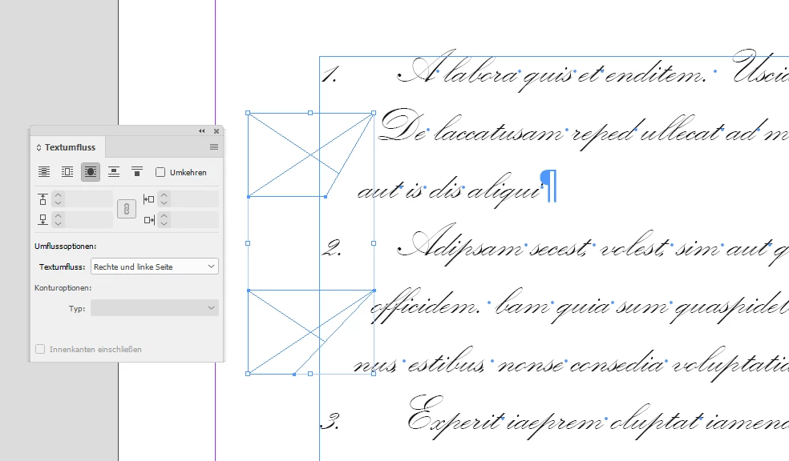Click top-center handle of selected frames
Viewport: 789px width, 461px height.
(x=310, y=113)
